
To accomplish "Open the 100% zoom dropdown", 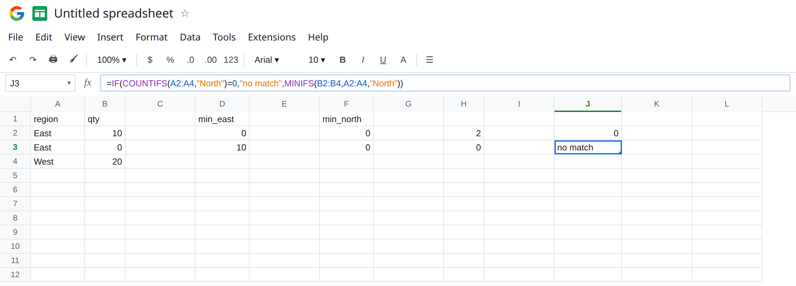I will coord(112,60).
